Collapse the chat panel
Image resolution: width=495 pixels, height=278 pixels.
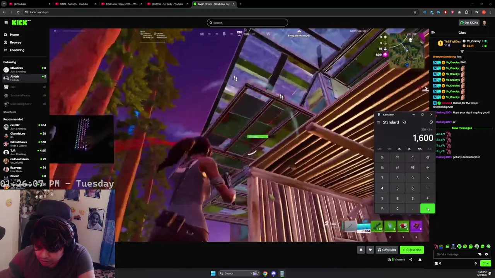[x=433, y=33]
